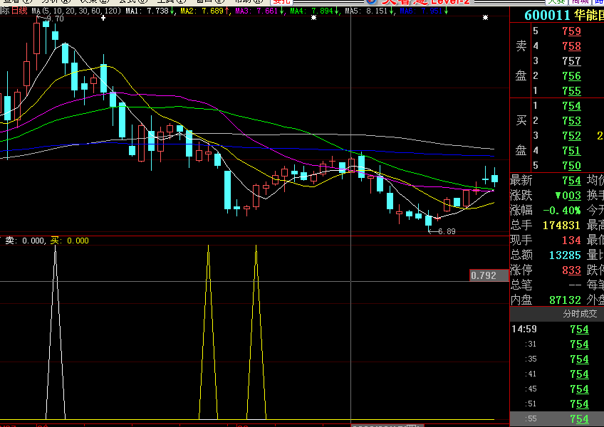The height and width of the screenshot is (427, 604).
Task: Click the buy level 5 price 750
Action: (x=571, y=166)
